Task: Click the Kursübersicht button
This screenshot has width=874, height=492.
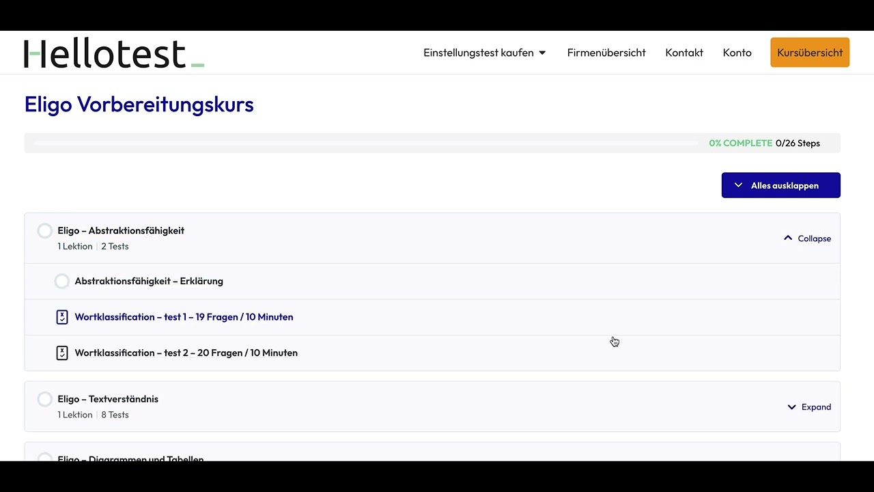Action: pos(810,53)
